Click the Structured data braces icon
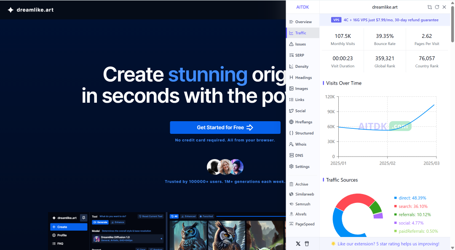 (292, 133)
